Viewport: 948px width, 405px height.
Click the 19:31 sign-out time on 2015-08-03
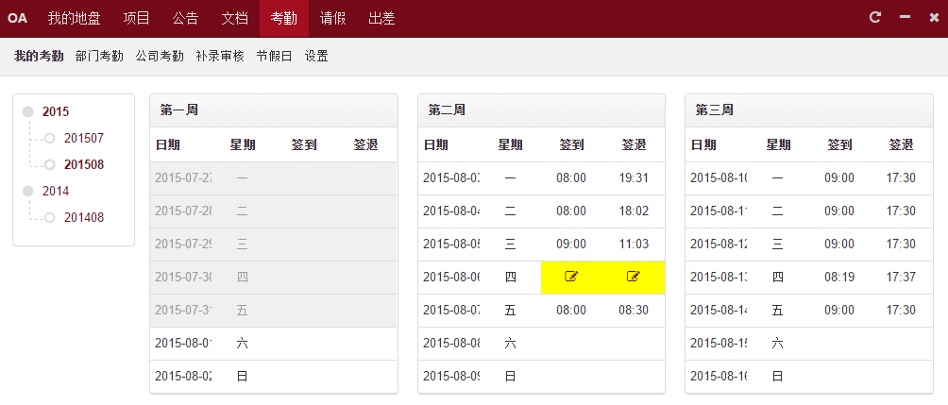635,177
